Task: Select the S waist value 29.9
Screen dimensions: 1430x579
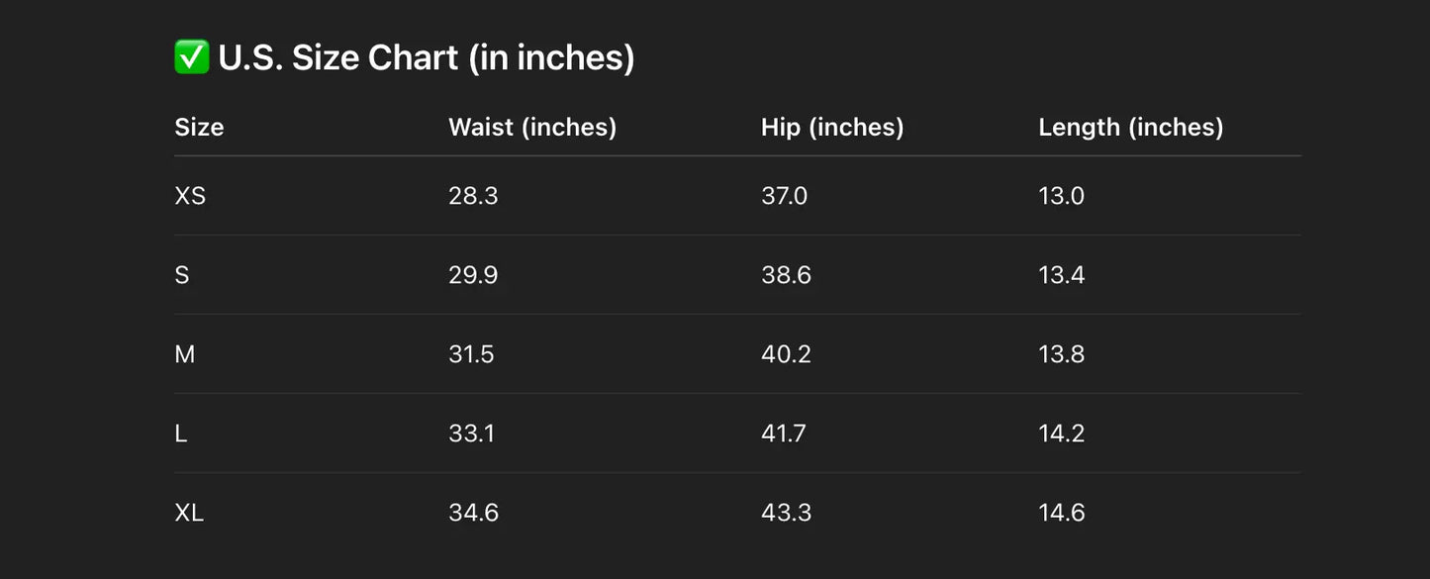Action: (x=473, y=275)
